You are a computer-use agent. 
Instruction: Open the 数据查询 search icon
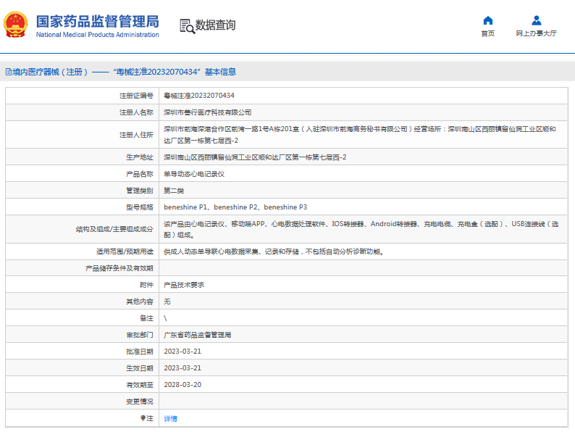point(187,26)
